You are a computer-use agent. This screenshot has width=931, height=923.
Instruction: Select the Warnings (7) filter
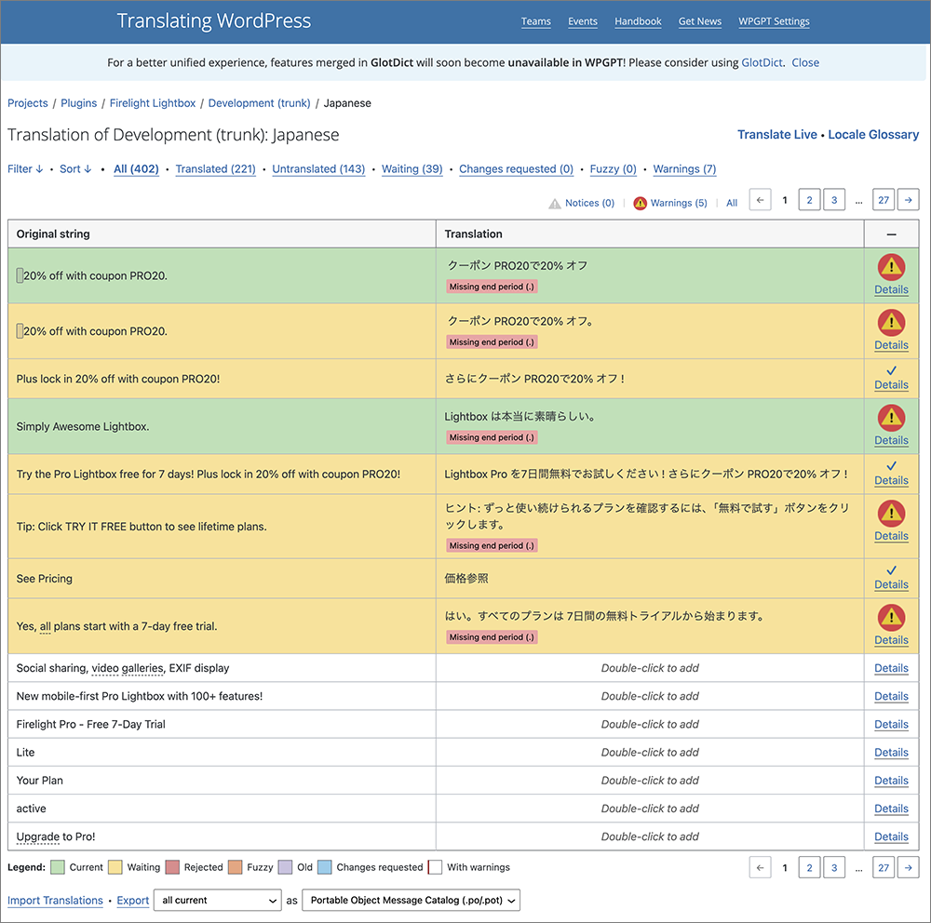tap(684, 168)
